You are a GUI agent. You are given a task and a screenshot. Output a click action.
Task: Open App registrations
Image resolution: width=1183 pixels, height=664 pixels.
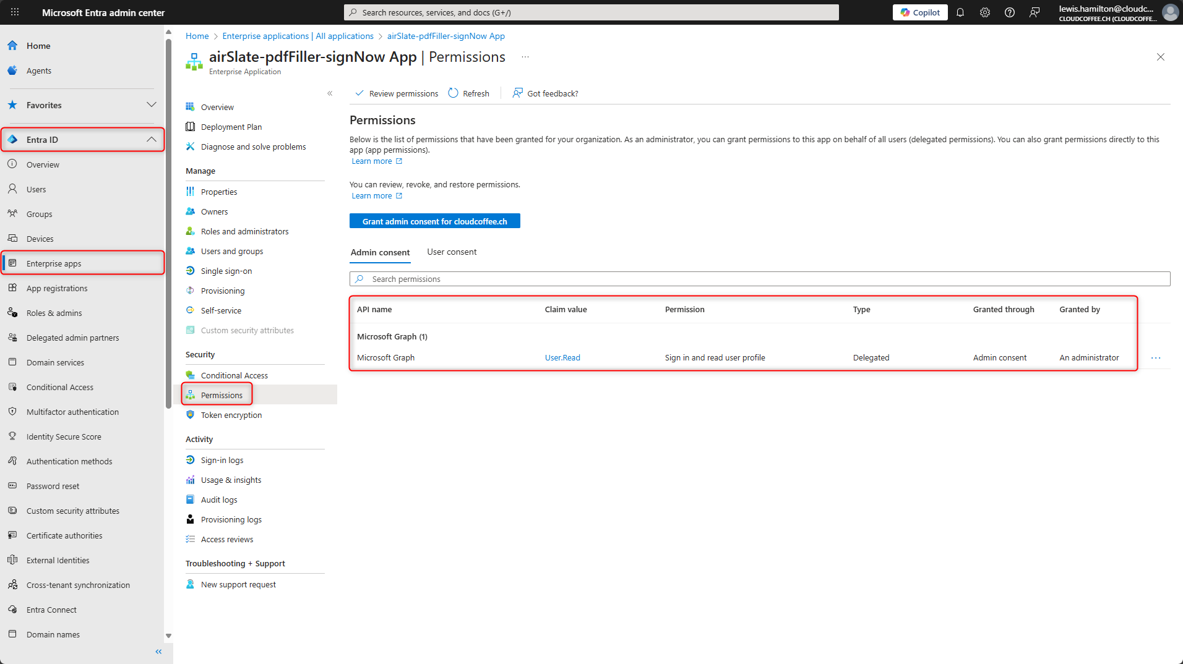tap(57, 288)
